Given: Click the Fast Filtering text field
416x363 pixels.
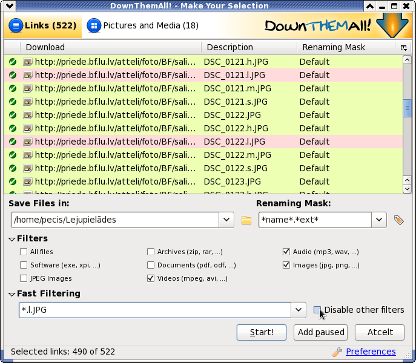Looking at the screenshot, I should click(155, 310).
